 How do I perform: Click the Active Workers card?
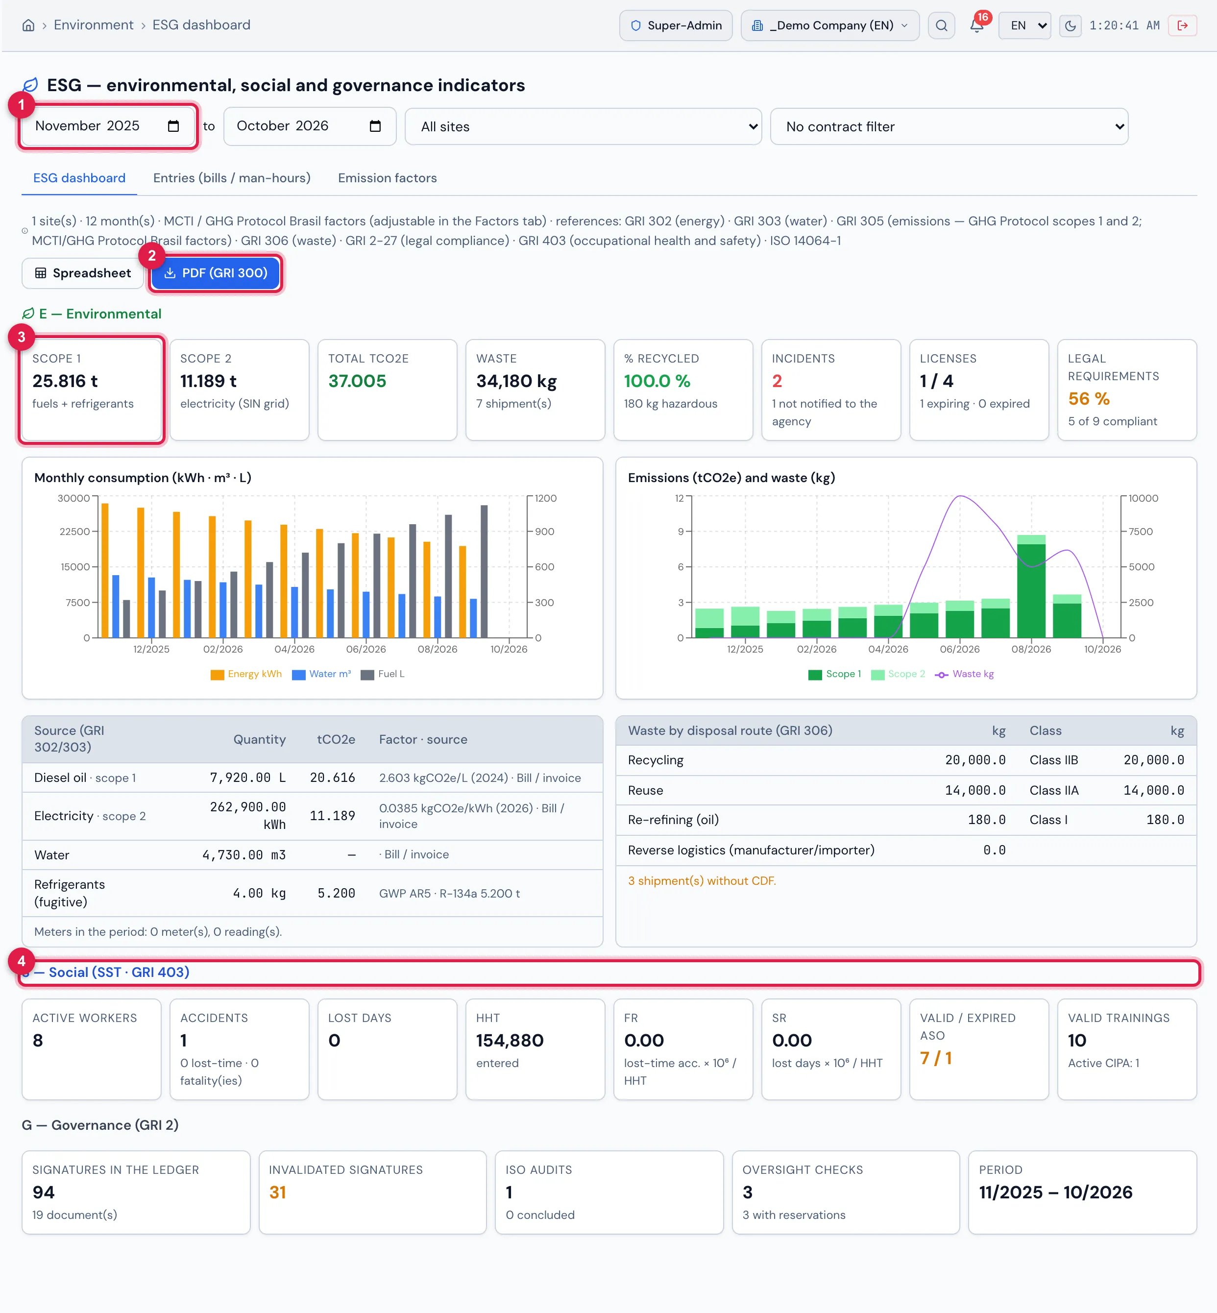coord(92,1049)
